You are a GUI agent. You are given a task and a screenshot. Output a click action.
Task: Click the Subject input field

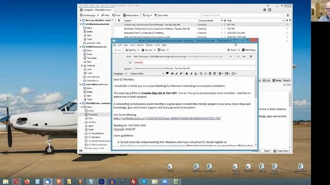click(194, 68)
